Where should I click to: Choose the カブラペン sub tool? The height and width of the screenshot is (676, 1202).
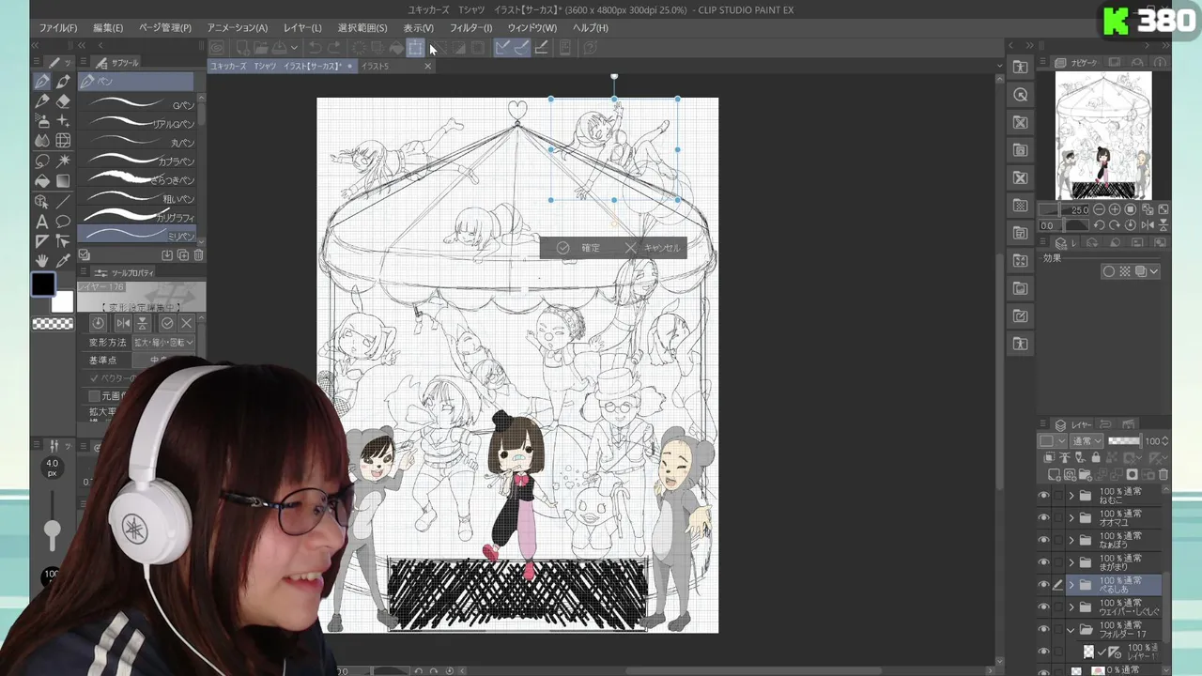tap(138, 161)
